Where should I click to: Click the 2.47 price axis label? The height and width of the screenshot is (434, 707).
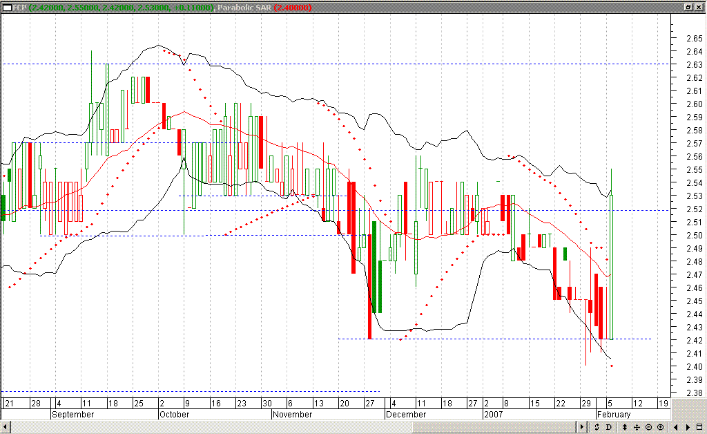695,275
